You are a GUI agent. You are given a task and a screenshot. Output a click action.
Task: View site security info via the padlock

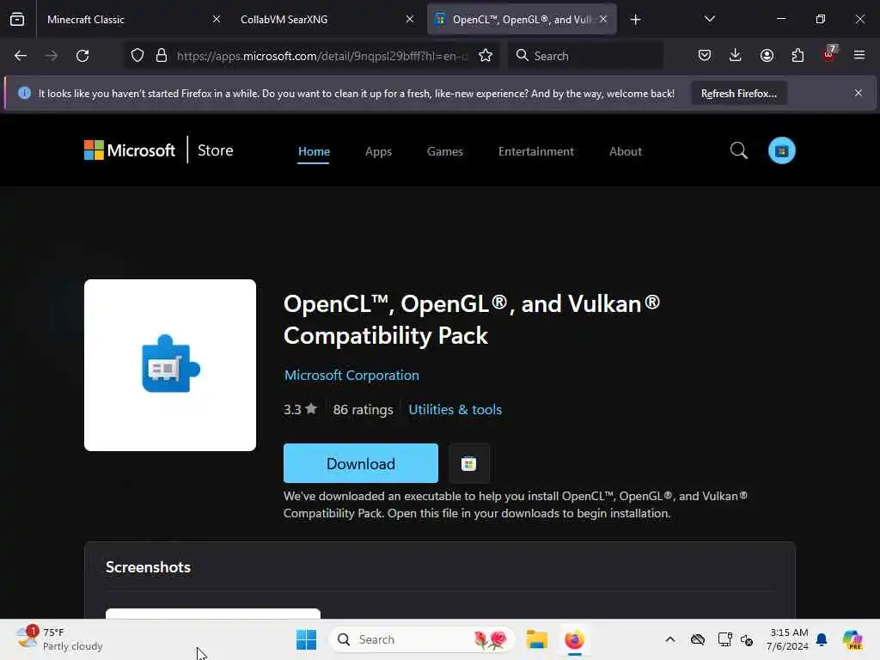tap(162, 56)
